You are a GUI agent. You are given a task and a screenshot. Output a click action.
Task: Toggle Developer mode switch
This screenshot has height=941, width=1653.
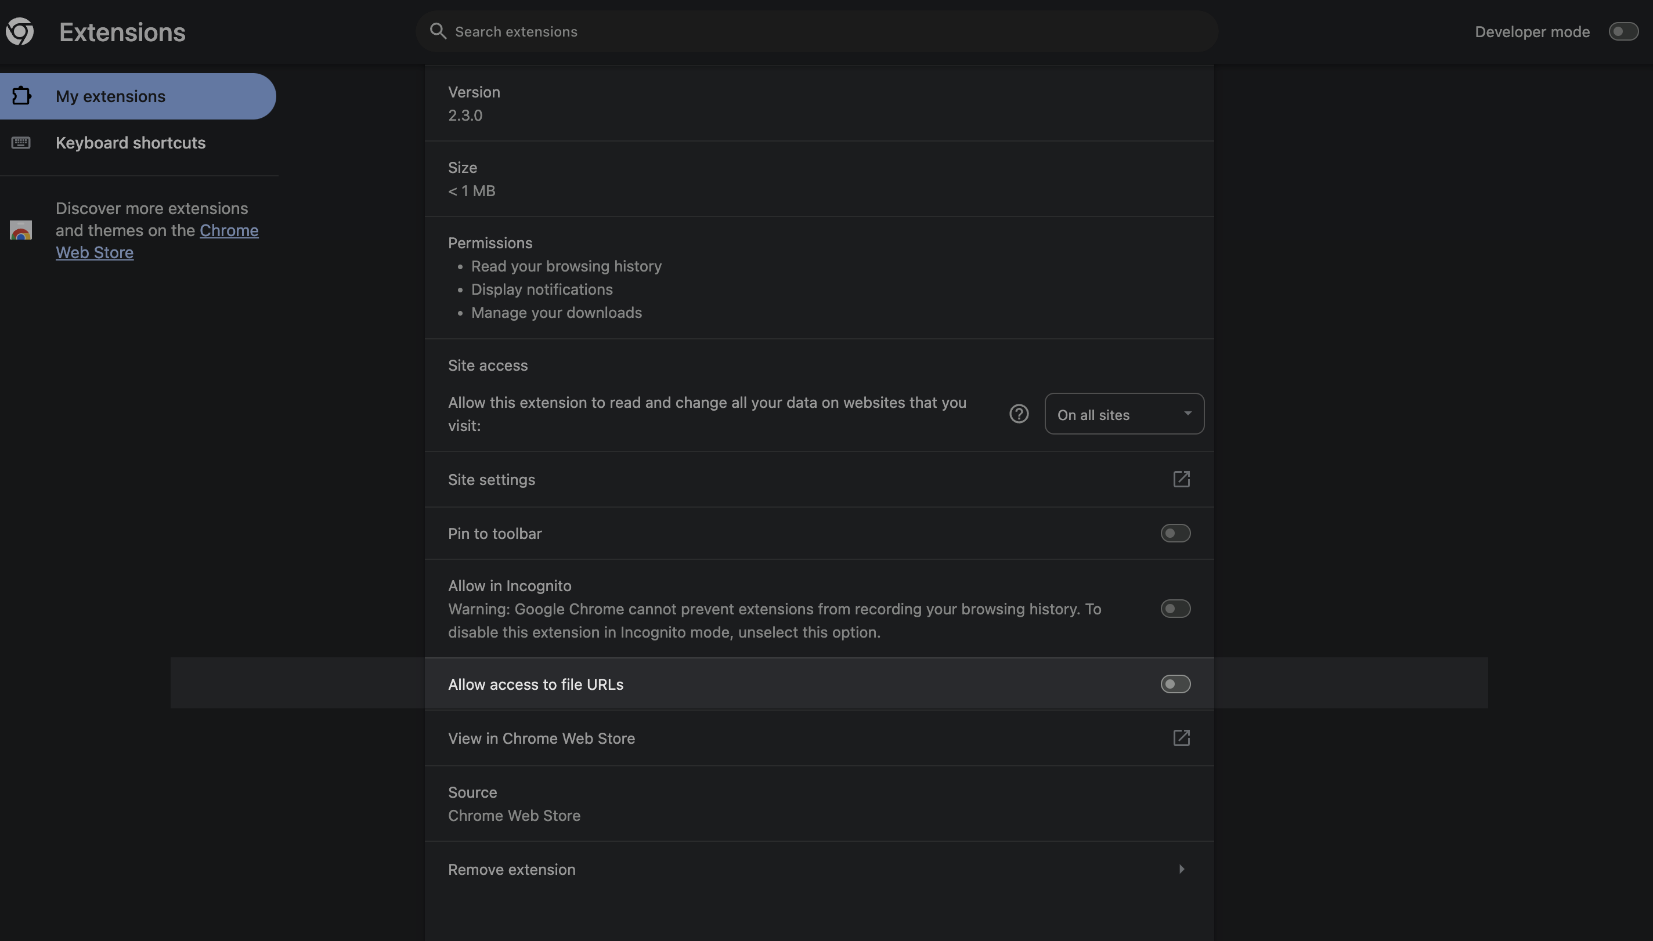click(x=1623, y=31)
